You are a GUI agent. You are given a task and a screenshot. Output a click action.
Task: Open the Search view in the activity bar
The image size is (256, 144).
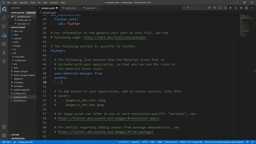point(4,18)
